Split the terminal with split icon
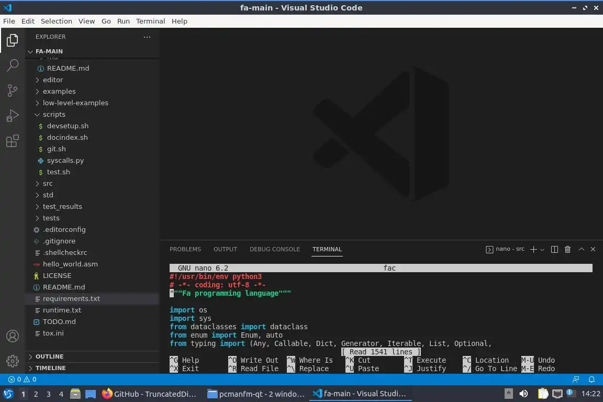This screenshot has height=402, width=603. coord(554,249)
